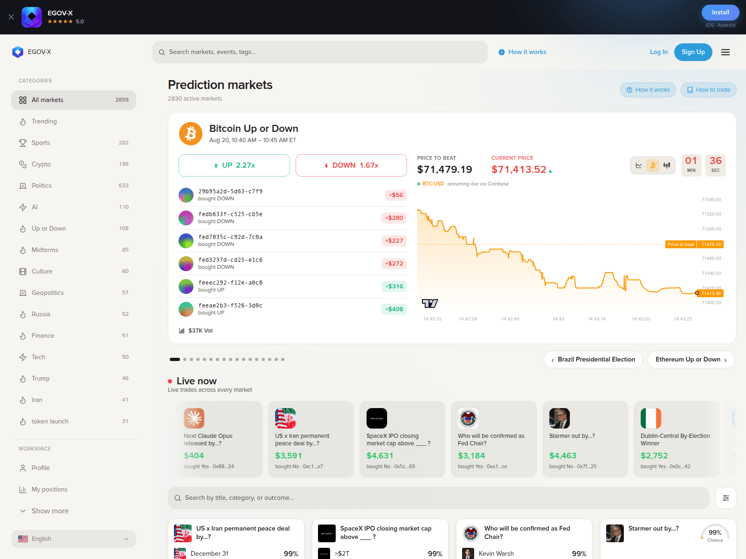Click the EGOV-X app icon in banner
The image size is (746, 559).
(x=32, y=17)
